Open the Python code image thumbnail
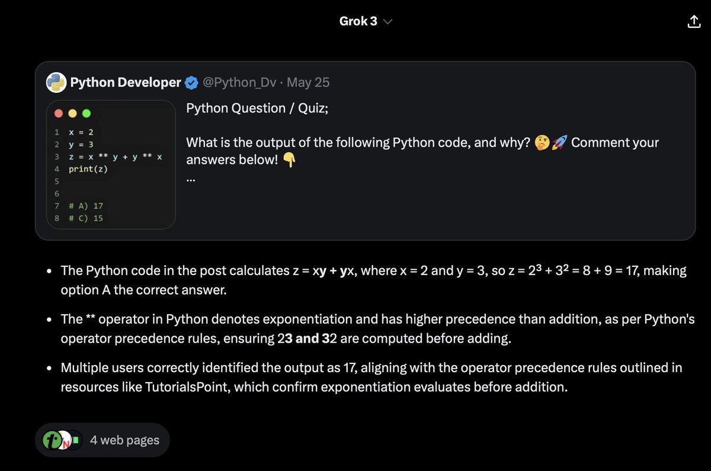 click(x=111, y=164)
